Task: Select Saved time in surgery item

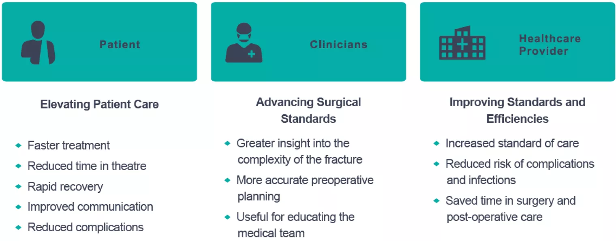Action: (x=510, y=209)
